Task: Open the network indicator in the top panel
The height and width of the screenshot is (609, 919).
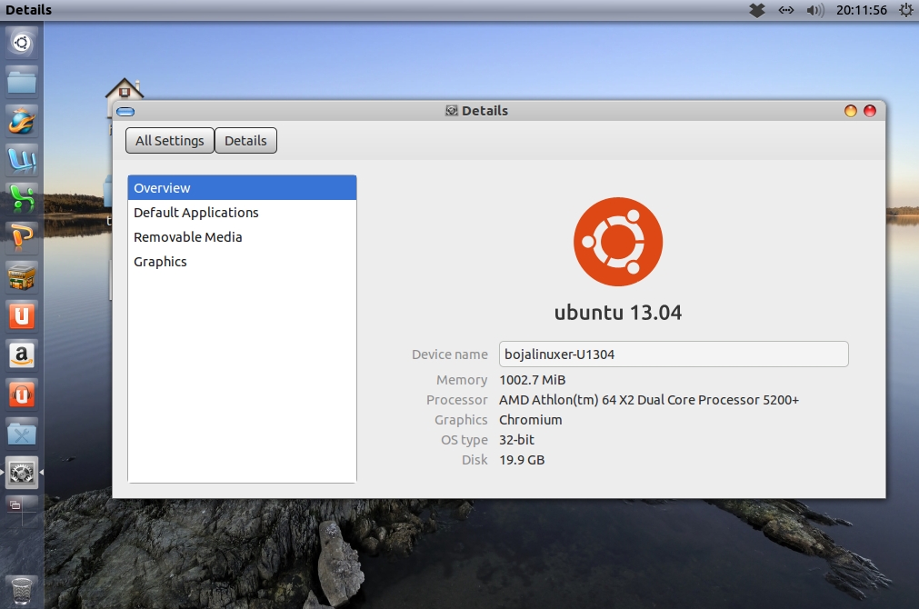Action: coord(785,10)
